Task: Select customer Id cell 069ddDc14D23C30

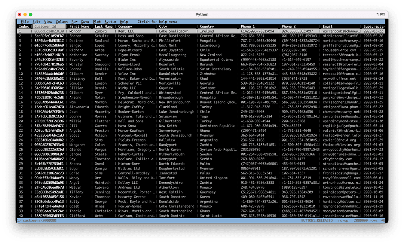Action: [x=49, y=31]
